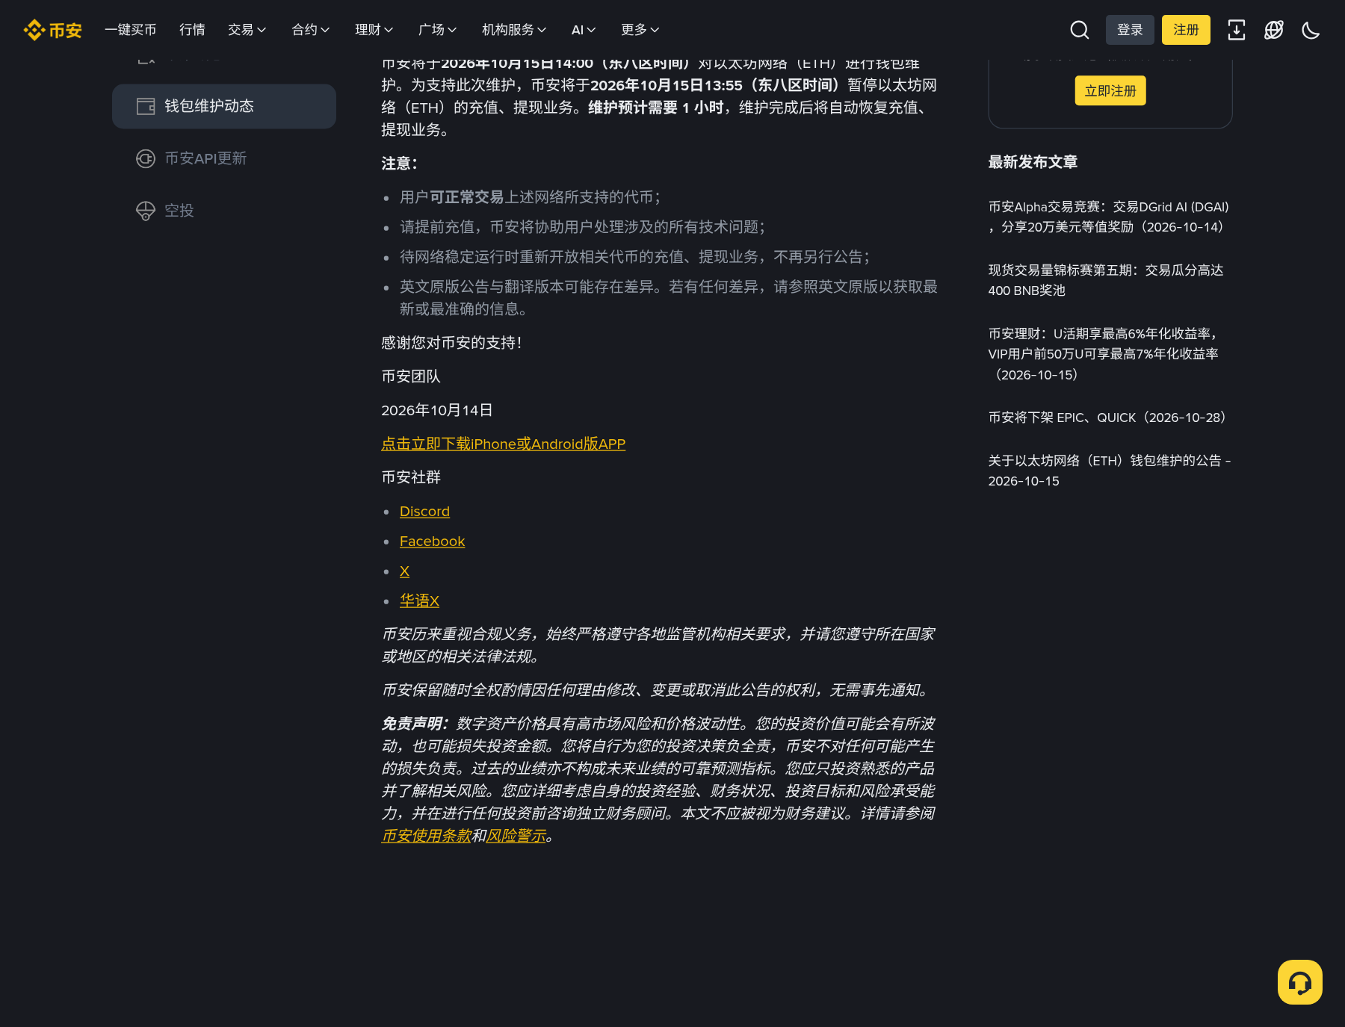Open article 现货交易量锦标赛第五期

click(x=1106, y=280)
